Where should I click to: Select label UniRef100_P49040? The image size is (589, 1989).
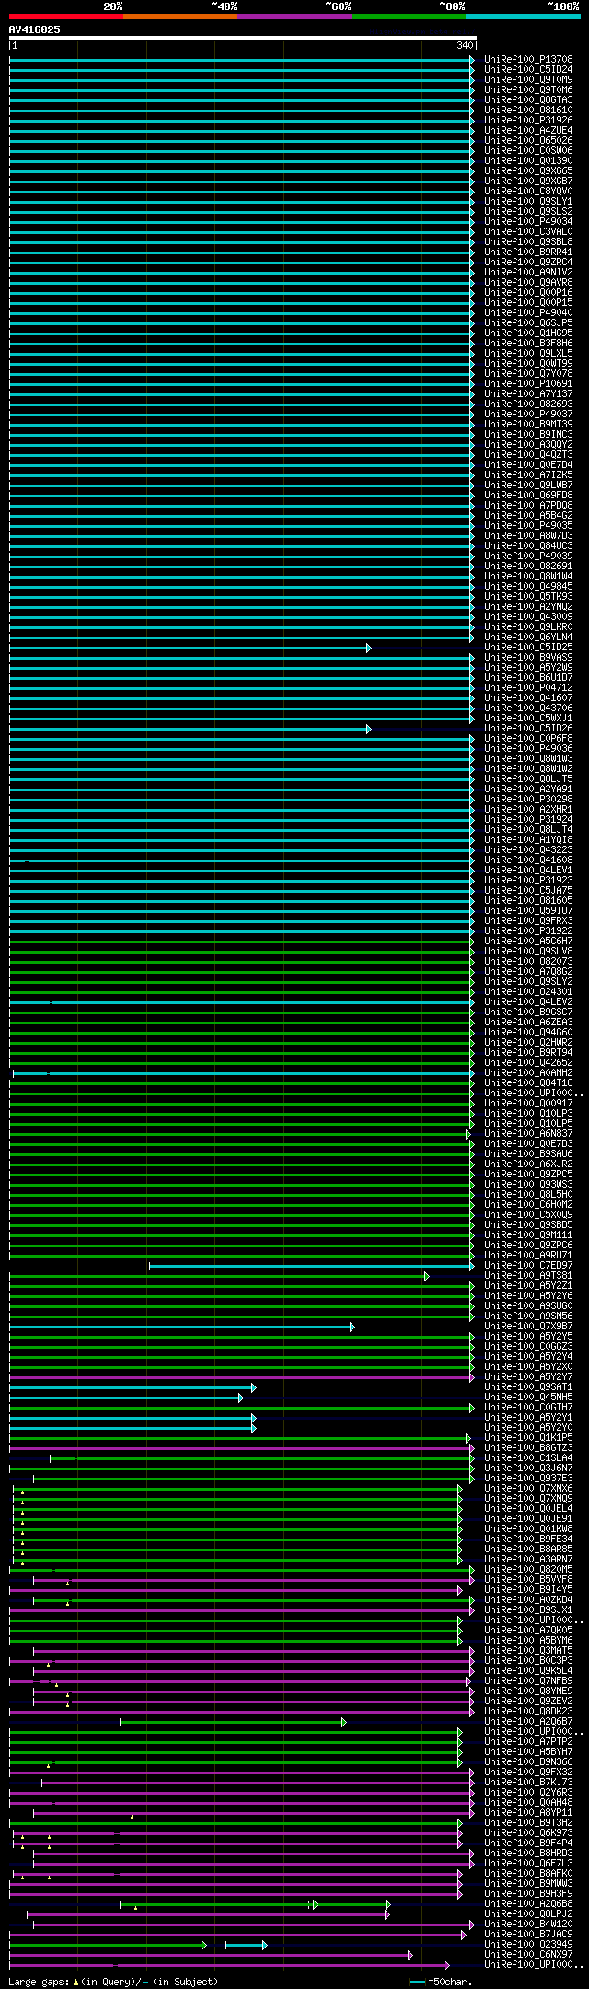[528, 312]
